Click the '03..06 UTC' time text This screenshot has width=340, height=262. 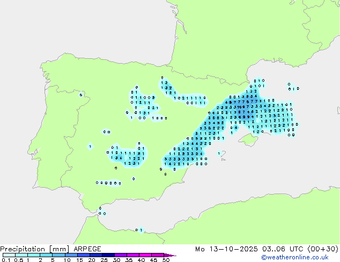[282, 249]
